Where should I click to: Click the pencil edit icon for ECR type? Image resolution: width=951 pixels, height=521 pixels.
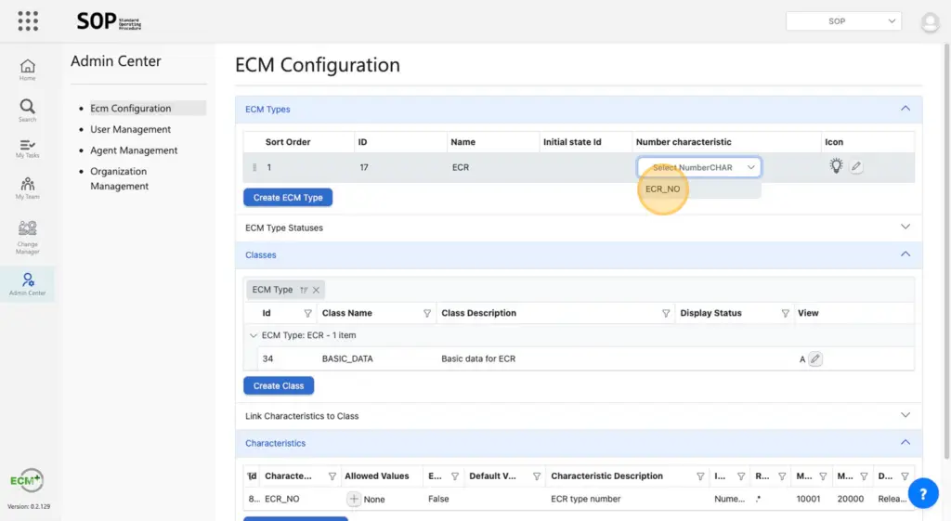[856, 167]
